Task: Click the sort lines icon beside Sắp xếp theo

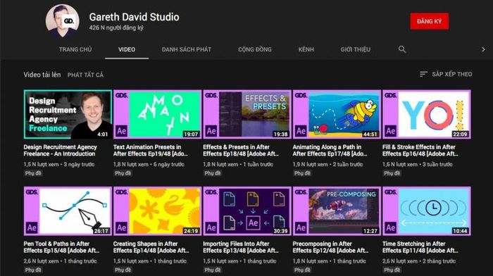Action: 423,74
